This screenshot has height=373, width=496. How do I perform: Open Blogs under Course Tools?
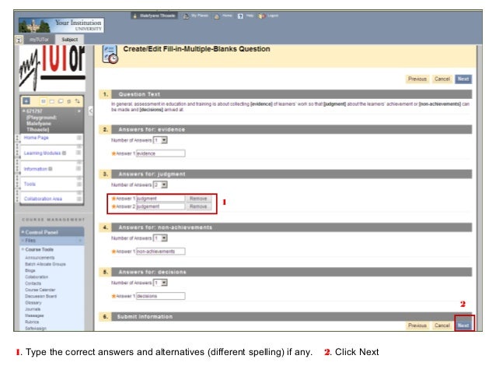[30, 271]
